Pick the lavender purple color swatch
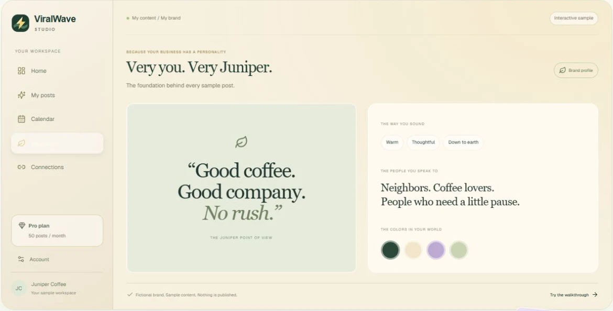Image resolution: width=613 pixels, height=311 pixels. click(x=436, y=250)
